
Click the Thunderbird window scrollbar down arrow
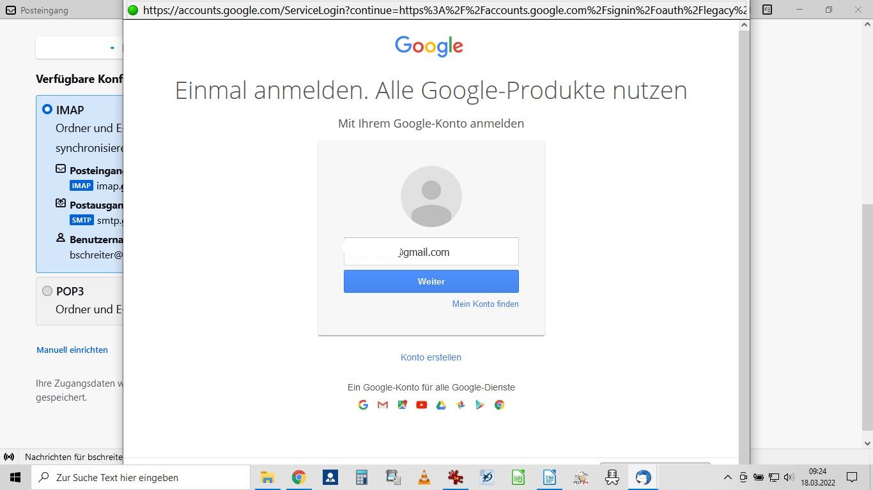pyautogui.click(x=867, y=443)
